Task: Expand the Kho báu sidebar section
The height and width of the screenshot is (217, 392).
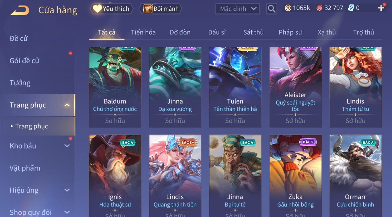Action: click(67, 146)
